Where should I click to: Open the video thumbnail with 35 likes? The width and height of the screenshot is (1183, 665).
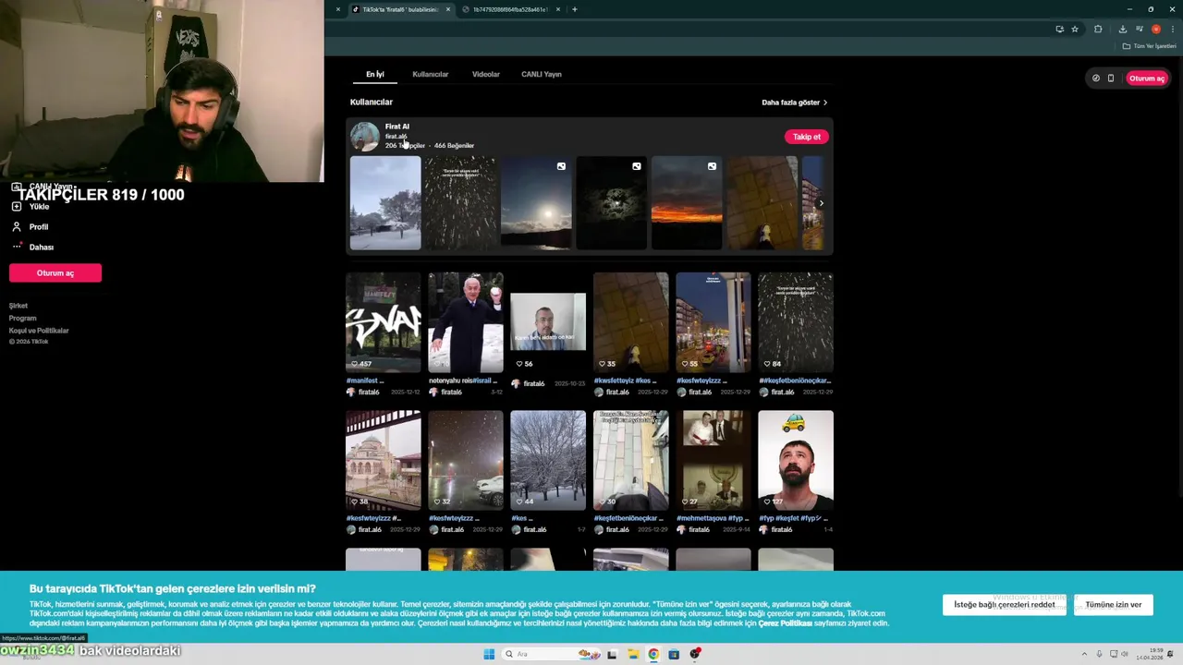(631, 321)
